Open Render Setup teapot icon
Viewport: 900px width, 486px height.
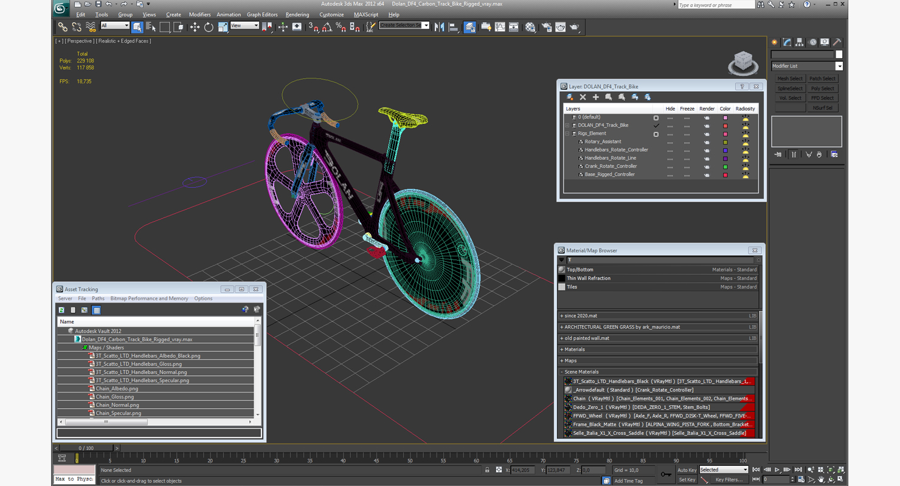[546, 27]
